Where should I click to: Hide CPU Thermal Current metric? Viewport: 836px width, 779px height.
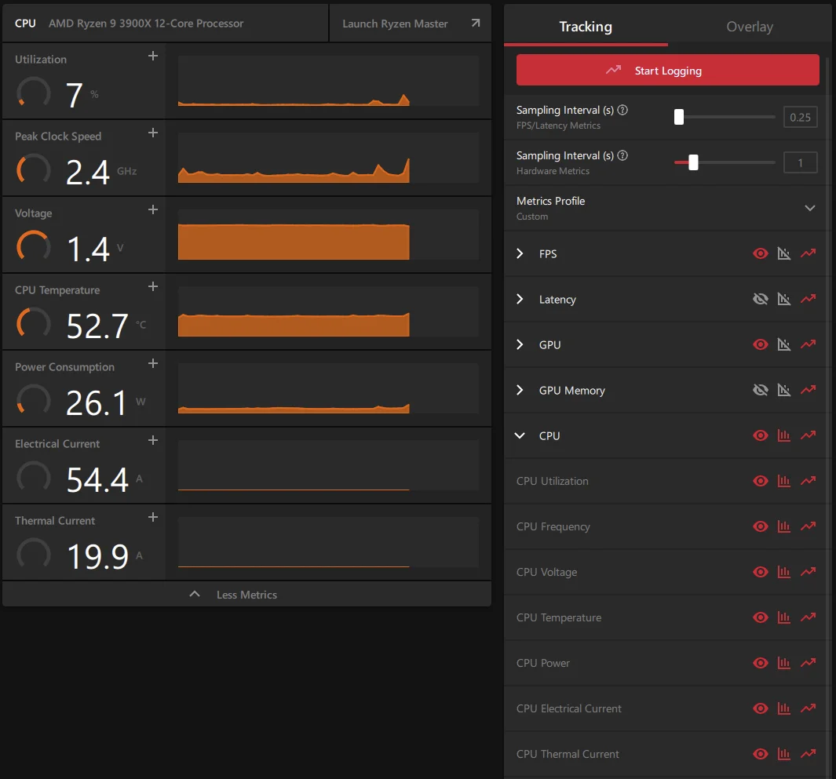point(761,754)
